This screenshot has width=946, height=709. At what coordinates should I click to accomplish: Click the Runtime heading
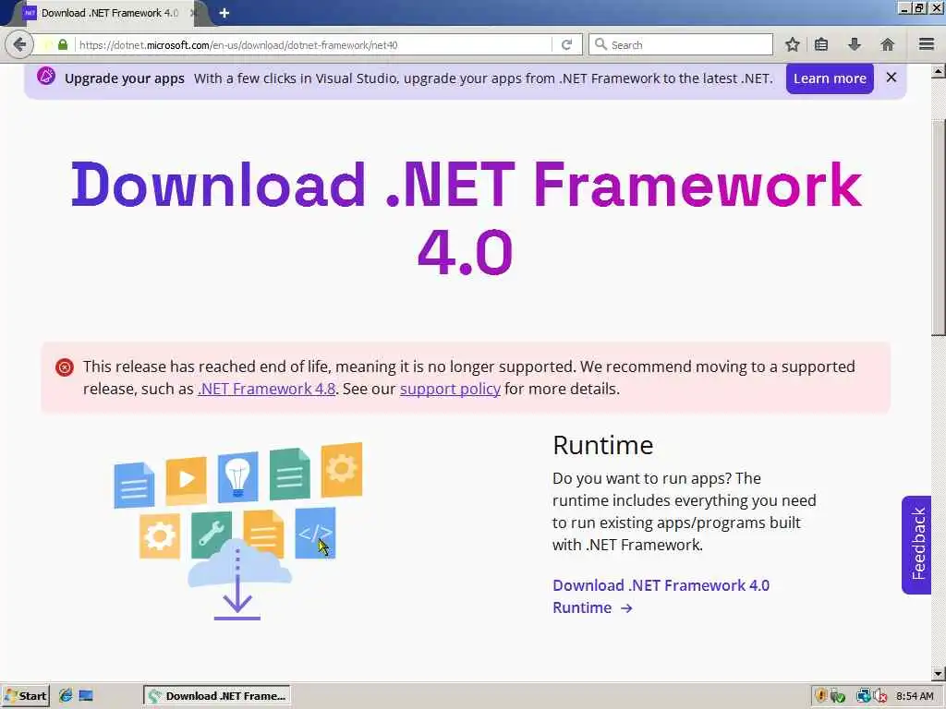click(602, 446)
